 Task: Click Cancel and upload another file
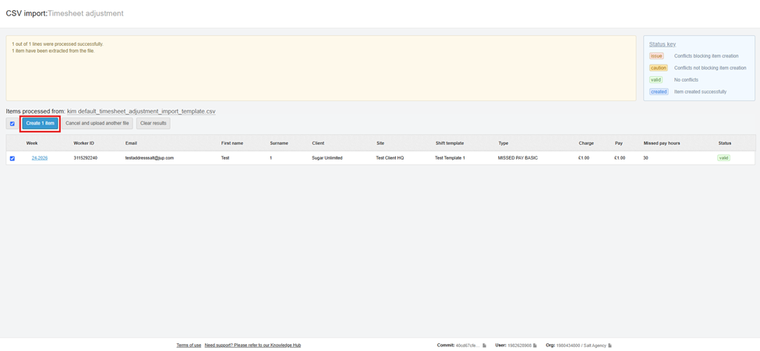97,124
